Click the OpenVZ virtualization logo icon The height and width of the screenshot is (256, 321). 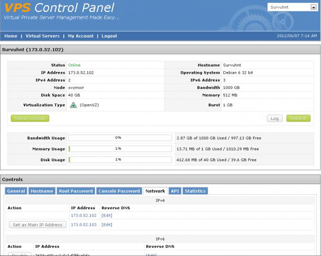pyautogui.click(x=73, y=105)
